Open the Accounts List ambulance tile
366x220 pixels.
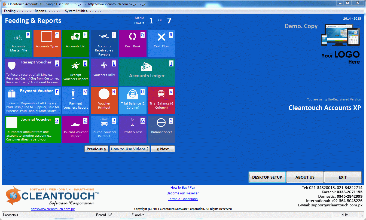(76, 44)
